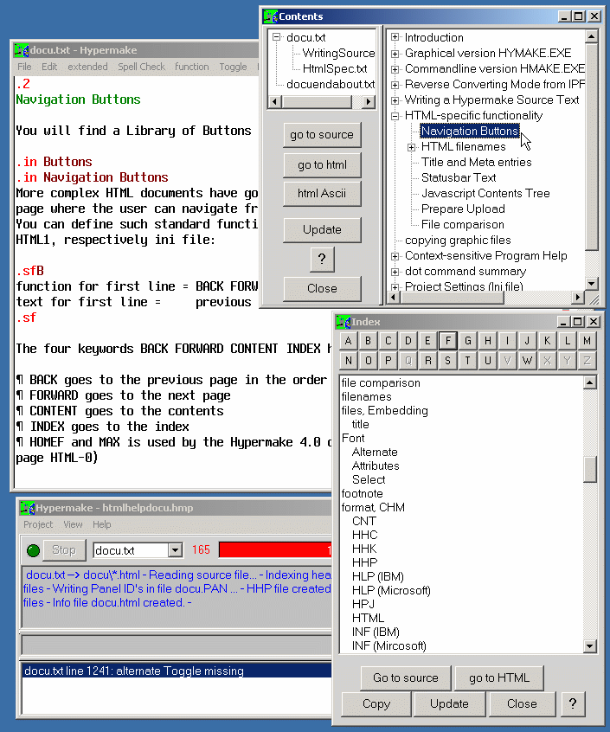Image resolution: width=610 pixels, height=732 pixels.
Task: Select index letter H
Action: pyautogui.click(x=488, y=341)
